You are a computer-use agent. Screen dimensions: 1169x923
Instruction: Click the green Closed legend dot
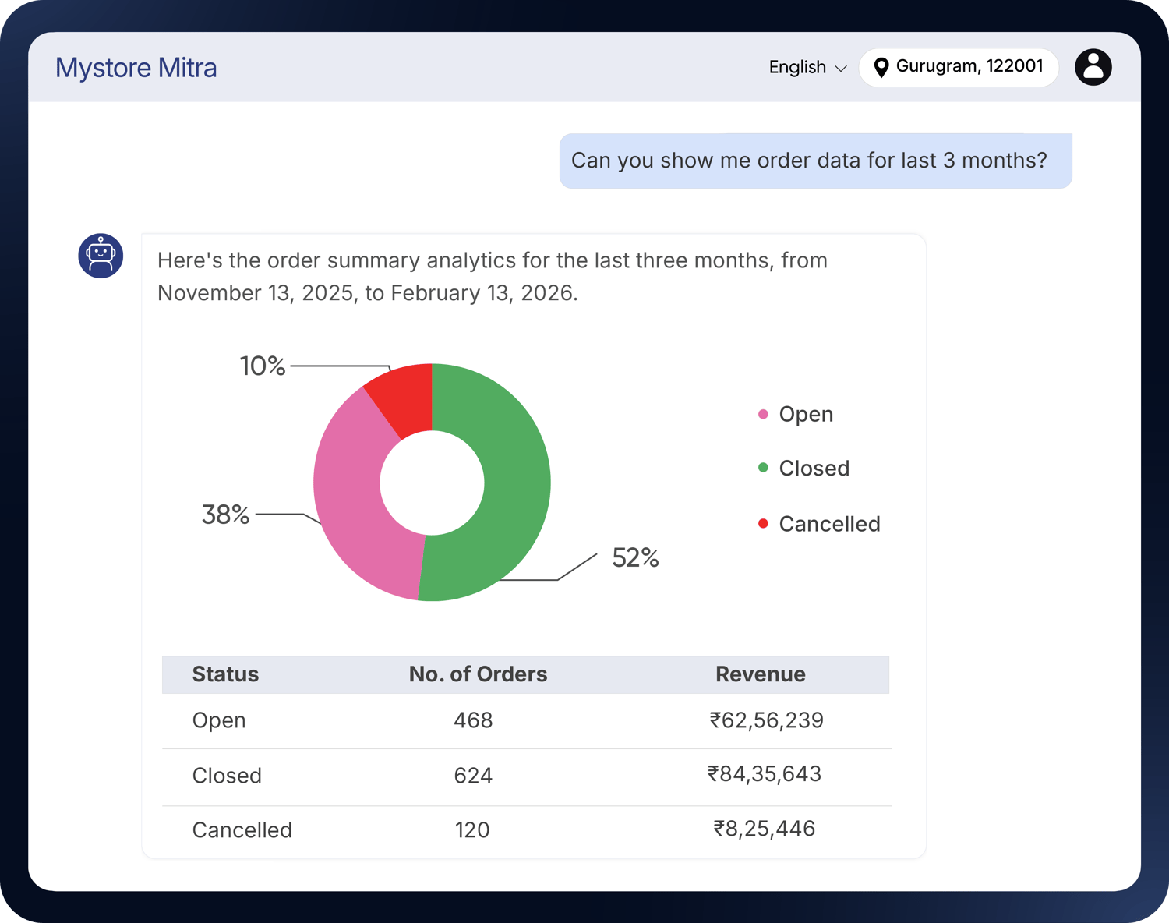(762, 468)
